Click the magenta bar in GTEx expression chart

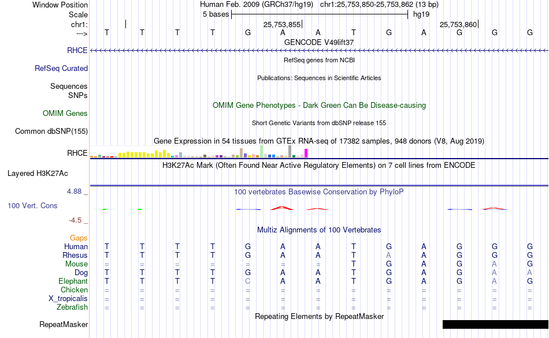tap(306, 153)
